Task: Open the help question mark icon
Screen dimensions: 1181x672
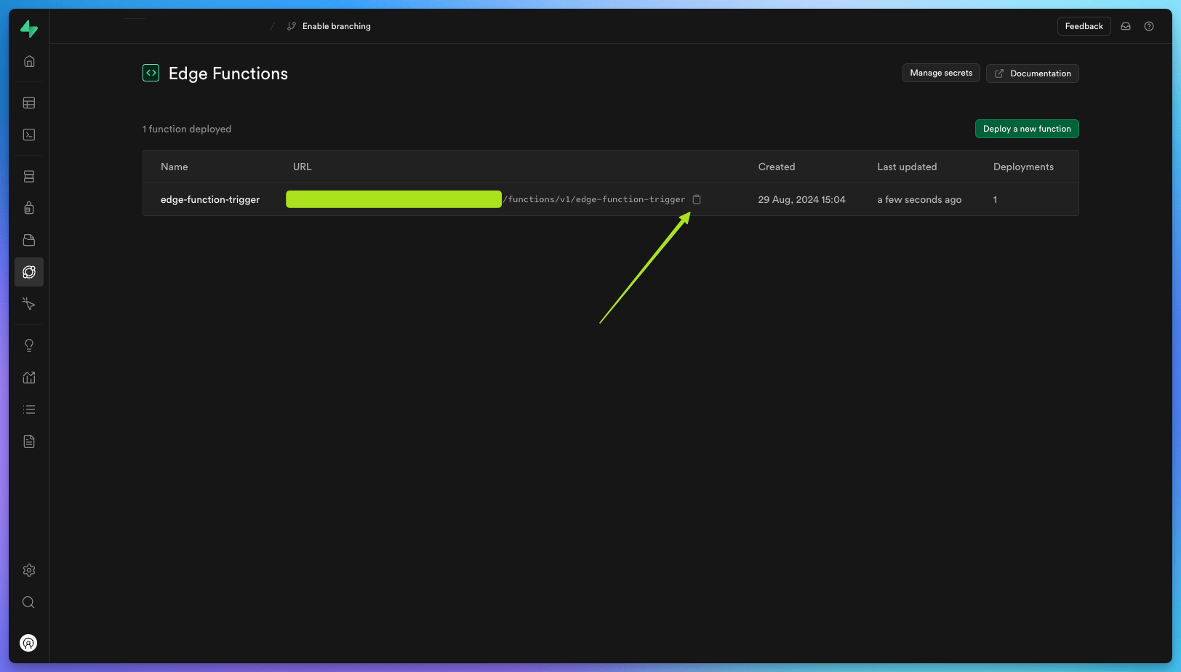Action: pyautogui.click(x=1149, y=26)
